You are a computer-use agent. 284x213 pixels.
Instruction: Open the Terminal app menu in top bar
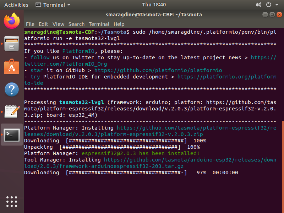pyautogui.click(x=53, y=5)
